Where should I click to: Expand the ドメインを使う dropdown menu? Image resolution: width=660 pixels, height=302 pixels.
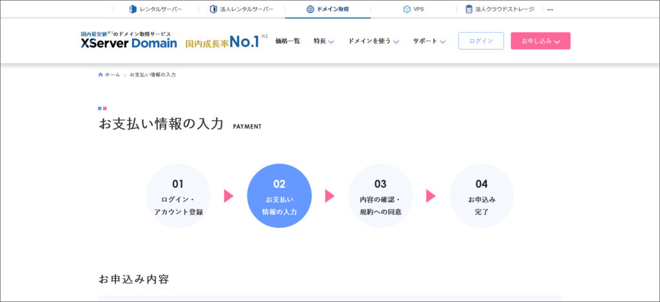(x=374, y=41)
